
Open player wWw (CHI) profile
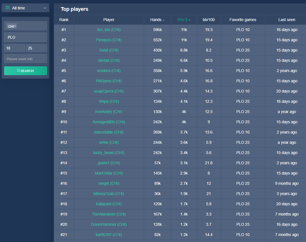(109, 142)
